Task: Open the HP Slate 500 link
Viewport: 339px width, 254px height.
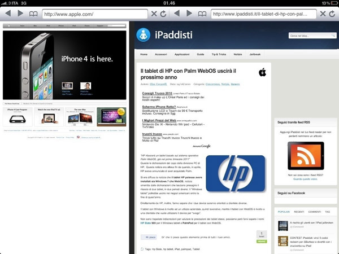Action: [148, 223]
